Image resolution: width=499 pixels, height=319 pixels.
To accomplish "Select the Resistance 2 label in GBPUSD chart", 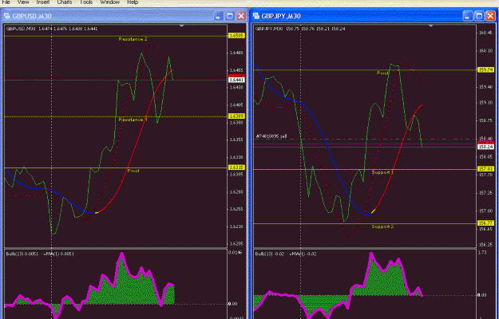I will tap(133, 39).
